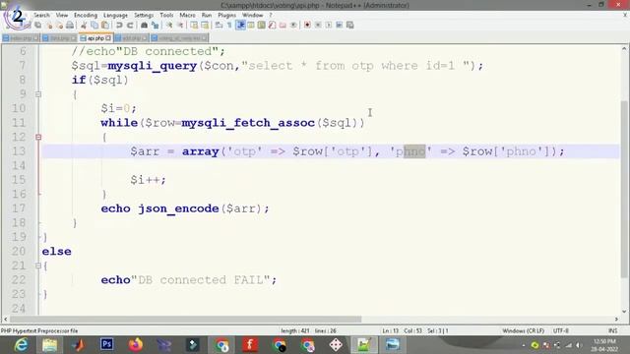Click 'Ln : 13 Col : 53' in status bar
The height and width of the screenshot is (354, 630).
click(x=403, y=330)
